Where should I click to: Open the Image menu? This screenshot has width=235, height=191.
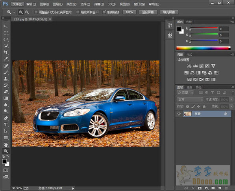click(x=44, y=4)
